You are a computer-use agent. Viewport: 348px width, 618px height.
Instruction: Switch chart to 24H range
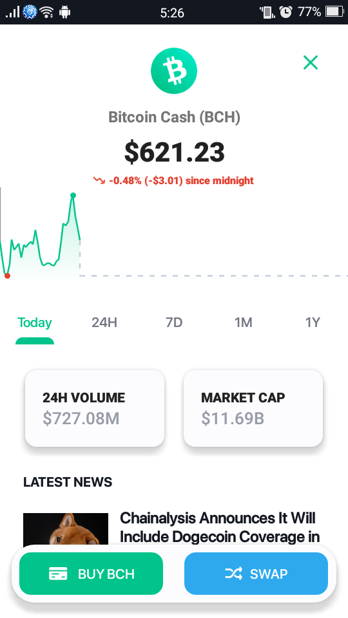tap(104, 323)
